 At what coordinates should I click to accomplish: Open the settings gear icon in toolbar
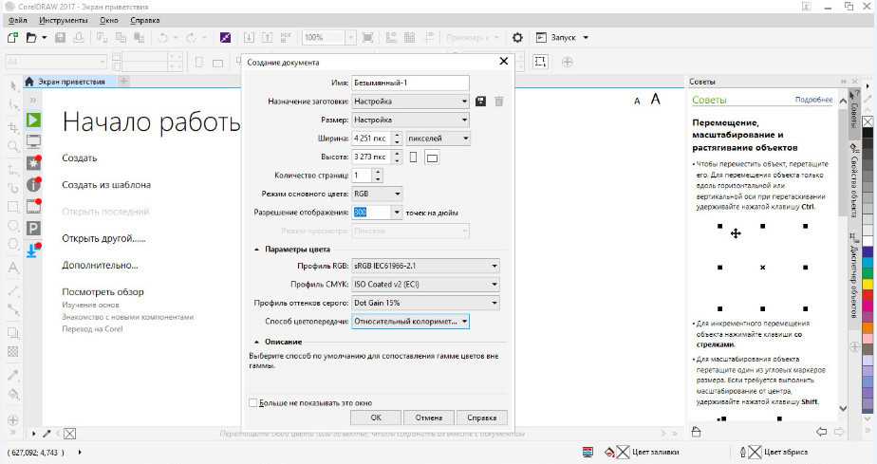(x=517, y=38)
